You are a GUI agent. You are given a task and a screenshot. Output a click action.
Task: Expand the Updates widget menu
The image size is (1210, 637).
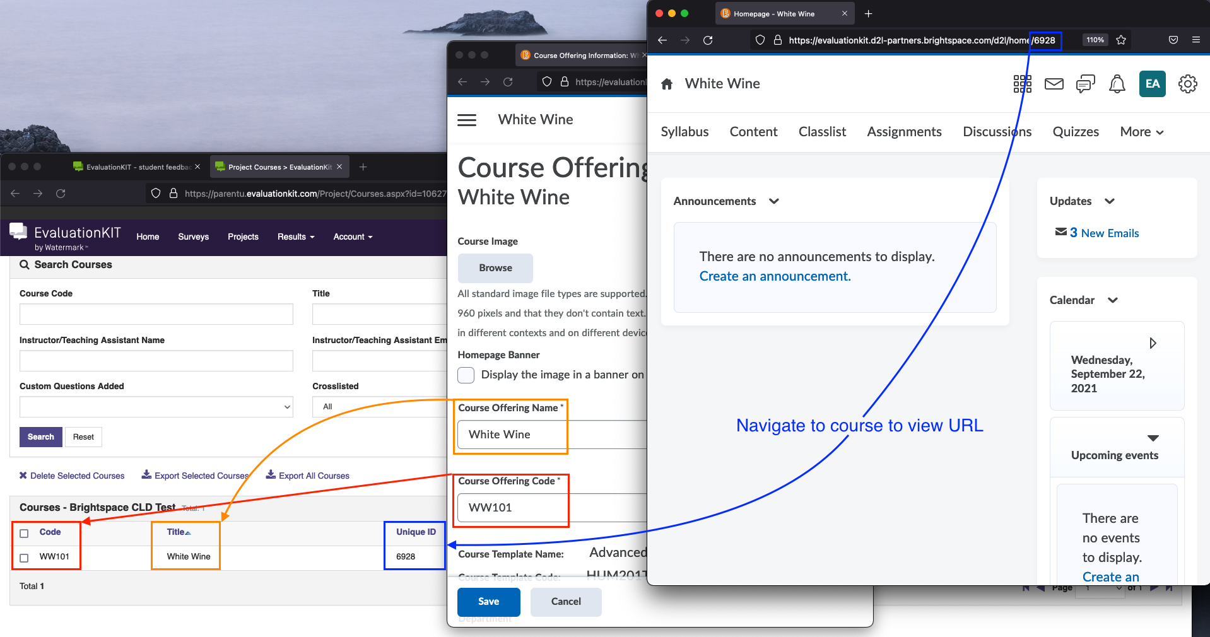click(x=1110, y=201)
